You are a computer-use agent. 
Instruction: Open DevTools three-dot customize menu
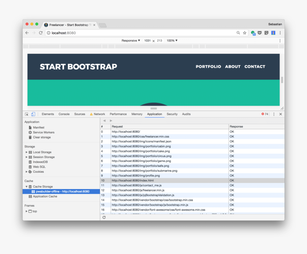click(274, 114)
